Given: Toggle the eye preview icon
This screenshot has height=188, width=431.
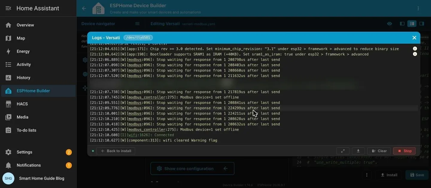Looking at the screenshot, I should [x=389, y=24].
